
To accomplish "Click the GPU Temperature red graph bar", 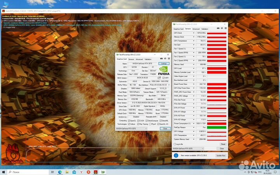I will coord(217,41).
